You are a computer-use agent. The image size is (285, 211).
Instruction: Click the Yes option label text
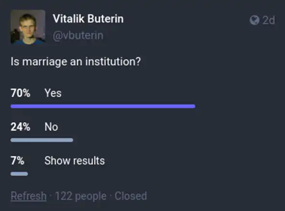pyautogui.click(x=53, y=93)
